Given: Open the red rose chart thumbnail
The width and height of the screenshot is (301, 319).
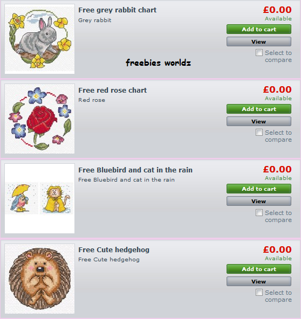Looking at the screenshot, I should pyautogui.click(x=40, y=119).
